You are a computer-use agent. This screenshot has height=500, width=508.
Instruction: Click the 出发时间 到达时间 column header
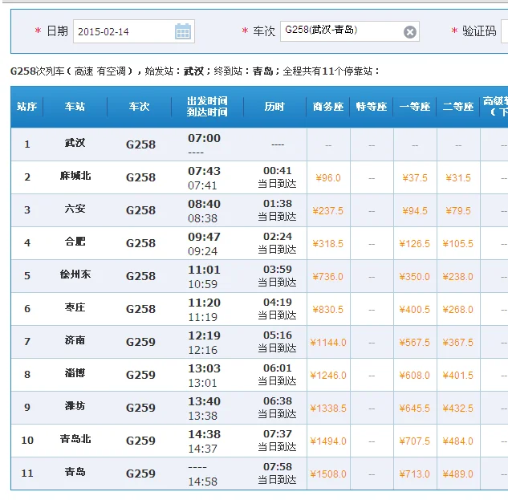click(x=207, y=107)
